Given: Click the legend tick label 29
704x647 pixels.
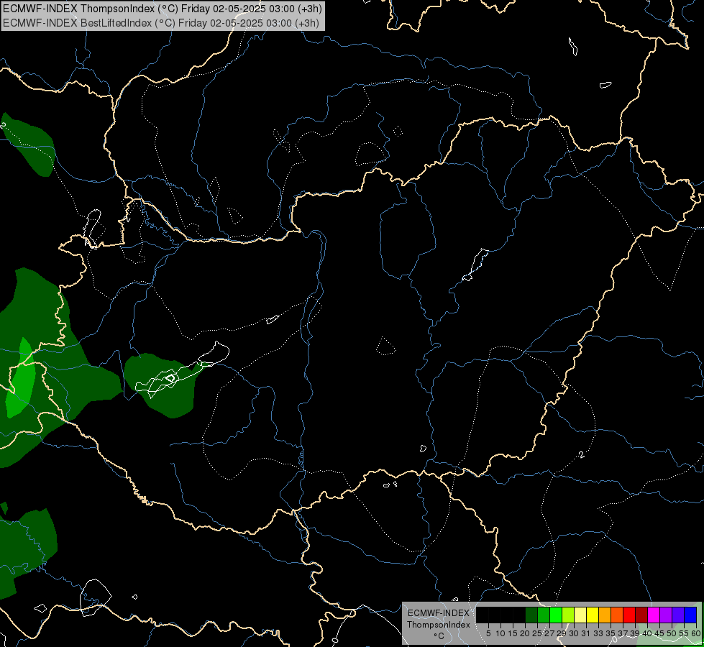Looking at the screenshot, I should [562, 633].
